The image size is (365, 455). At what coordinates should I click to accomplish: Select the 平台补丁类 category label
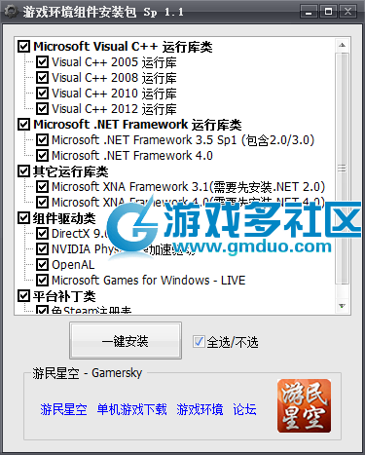(64, 296)
